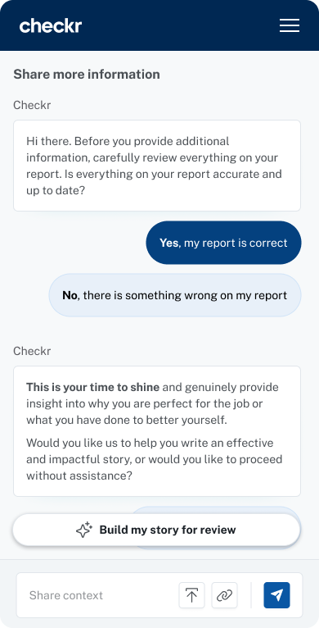Click the bold "No" text in the reply
The height and width of the screenshot is (628, 319).
70,296
